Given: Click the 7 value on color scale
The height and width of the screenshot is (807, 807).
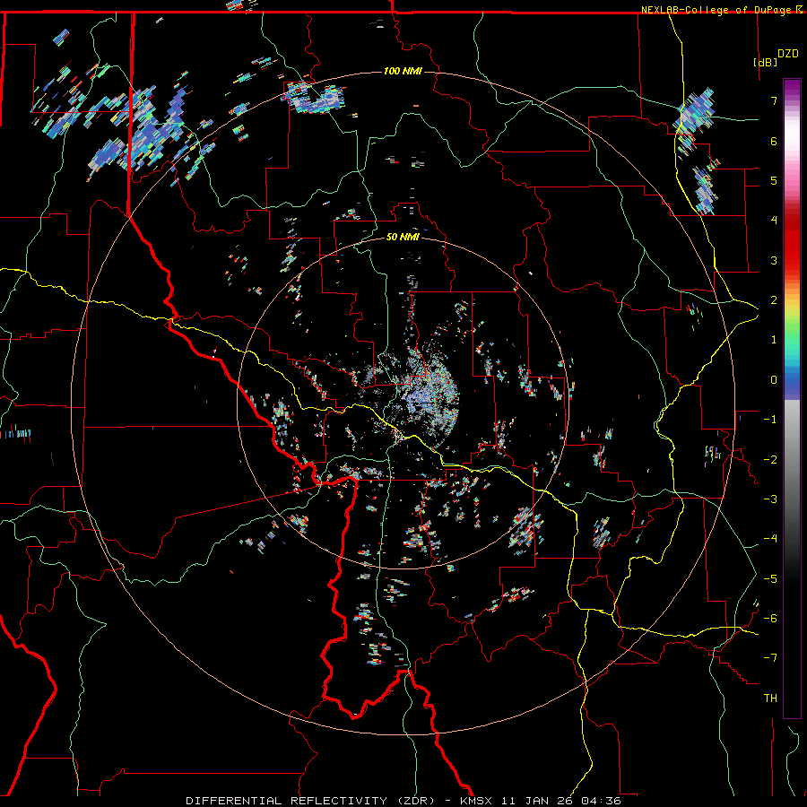Looking at the screenshot, I should pyautogui.click(x=774, y=100).
